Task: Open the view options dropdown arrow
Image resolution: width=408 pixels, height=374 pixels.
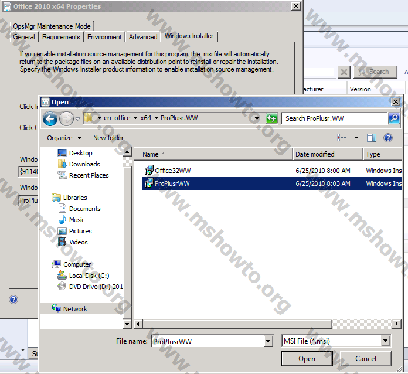Action: [356, 138]
